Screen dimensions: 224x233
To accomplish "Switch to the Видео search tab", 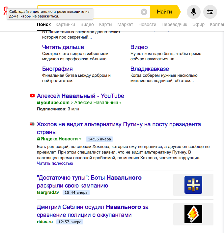I will (x=87, y=24).
